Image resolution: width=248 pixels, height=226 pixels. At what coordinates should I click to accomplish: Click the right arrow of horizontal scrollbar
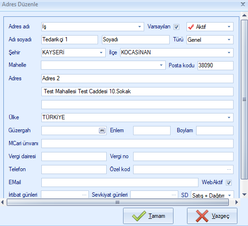(x=236, y=202)
